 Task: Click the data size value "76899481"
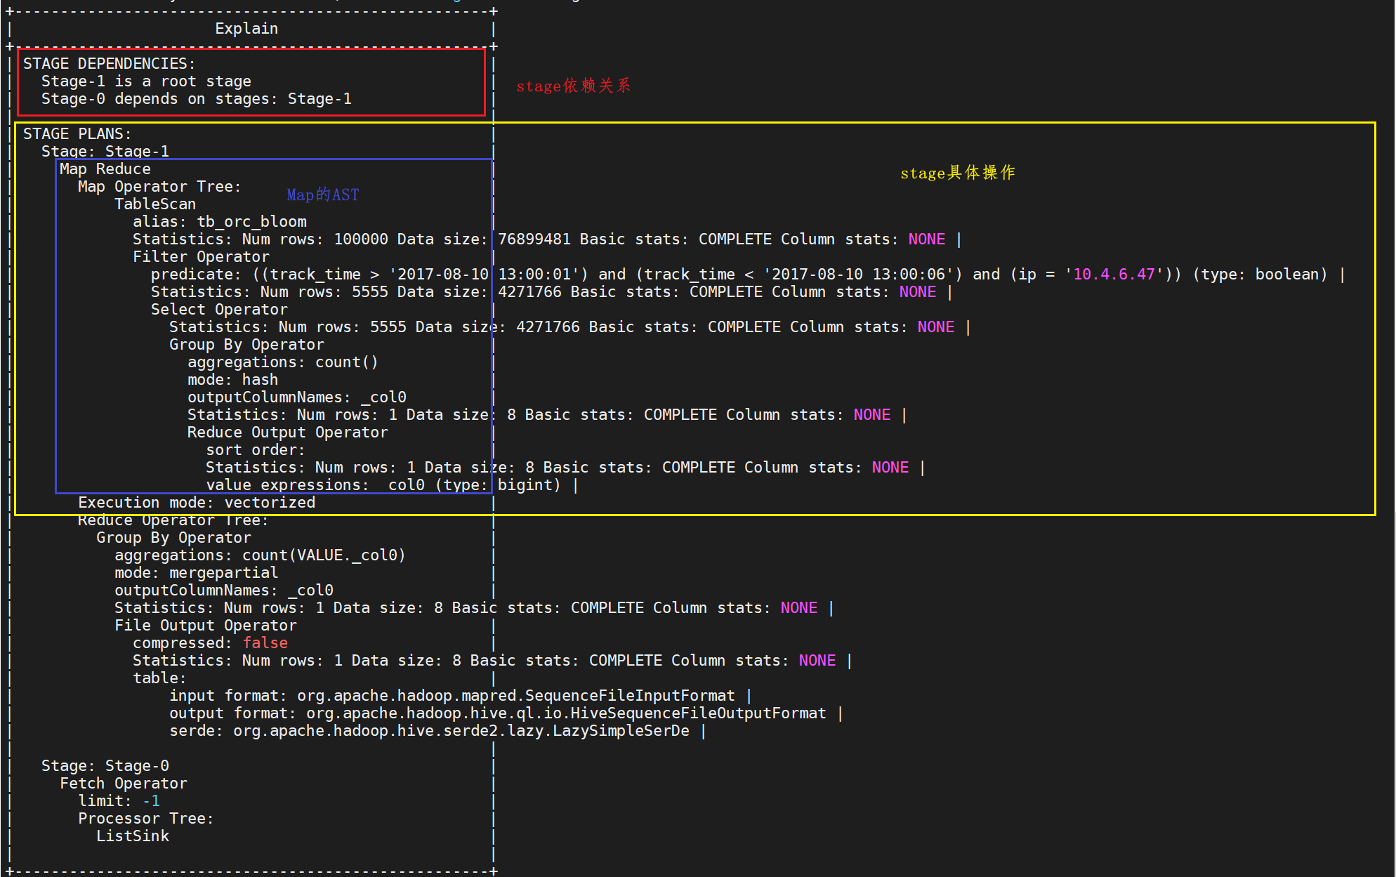pos(534,239)
